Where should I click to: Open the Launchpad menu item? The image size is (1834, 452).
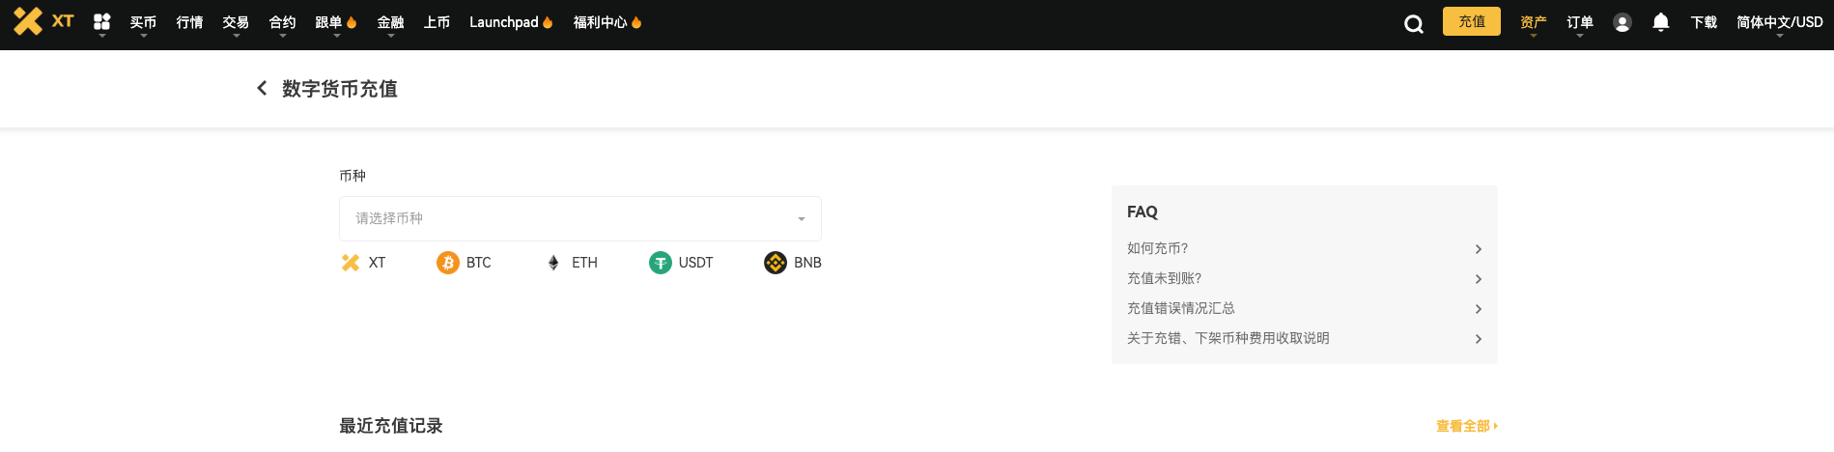coord(511,22)
